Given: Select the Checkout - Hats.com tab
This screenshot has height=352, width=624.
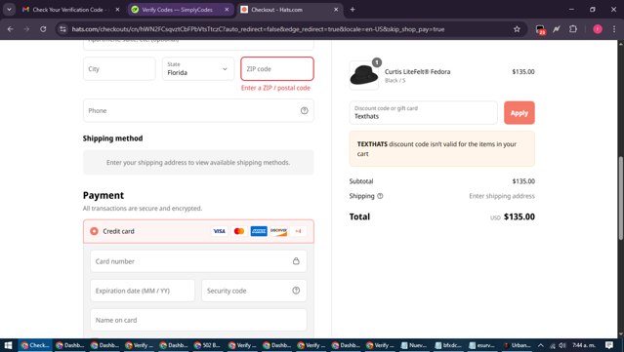Looking at the screenshot, I should (x=290, y=10).
